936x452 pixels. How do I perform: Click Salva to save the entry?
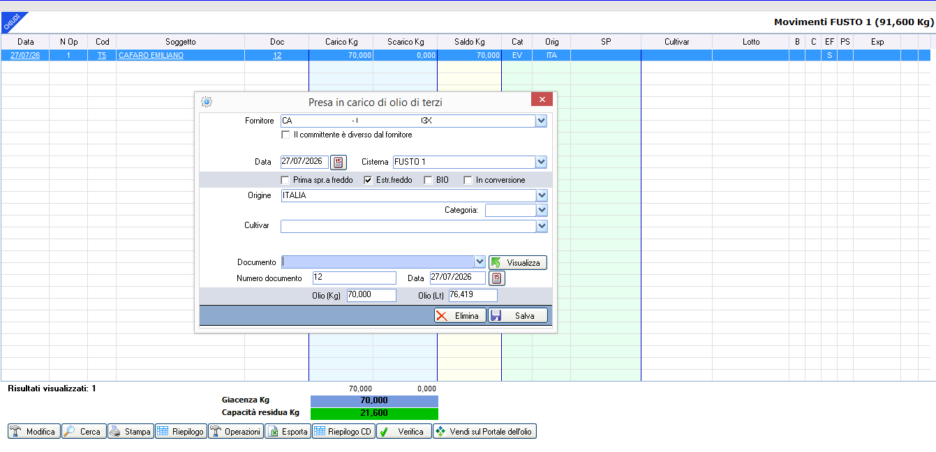click(518, 316)
